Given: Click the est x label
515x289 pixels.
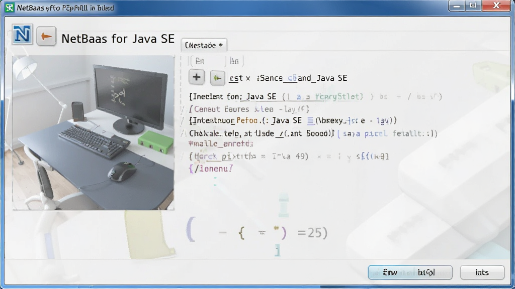Looking at the screenshot, I should pyautogui.click(x=240, y=78).
